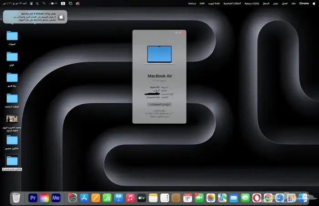Close the About This Mac window
The width and height of the screenshot is (319, 206).
point(184,33)
